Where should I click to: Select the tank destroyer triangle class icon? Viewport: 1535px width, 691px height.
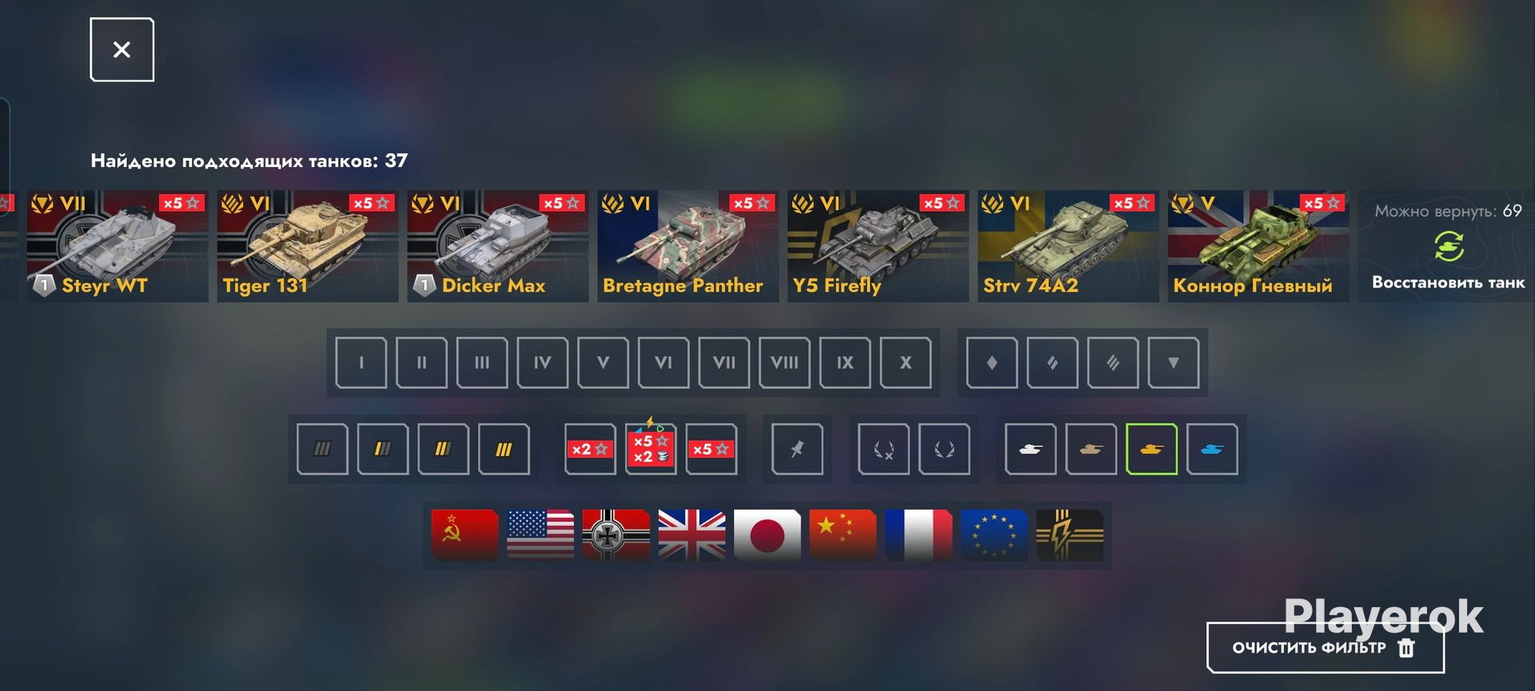click(1174, 363)
